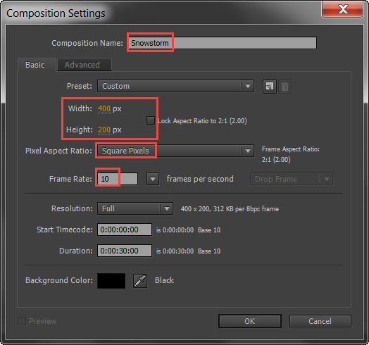The width and height of the screenshot is (369, 345).
Task: Click the delete preset trash icon
Action: click(285, 87)
